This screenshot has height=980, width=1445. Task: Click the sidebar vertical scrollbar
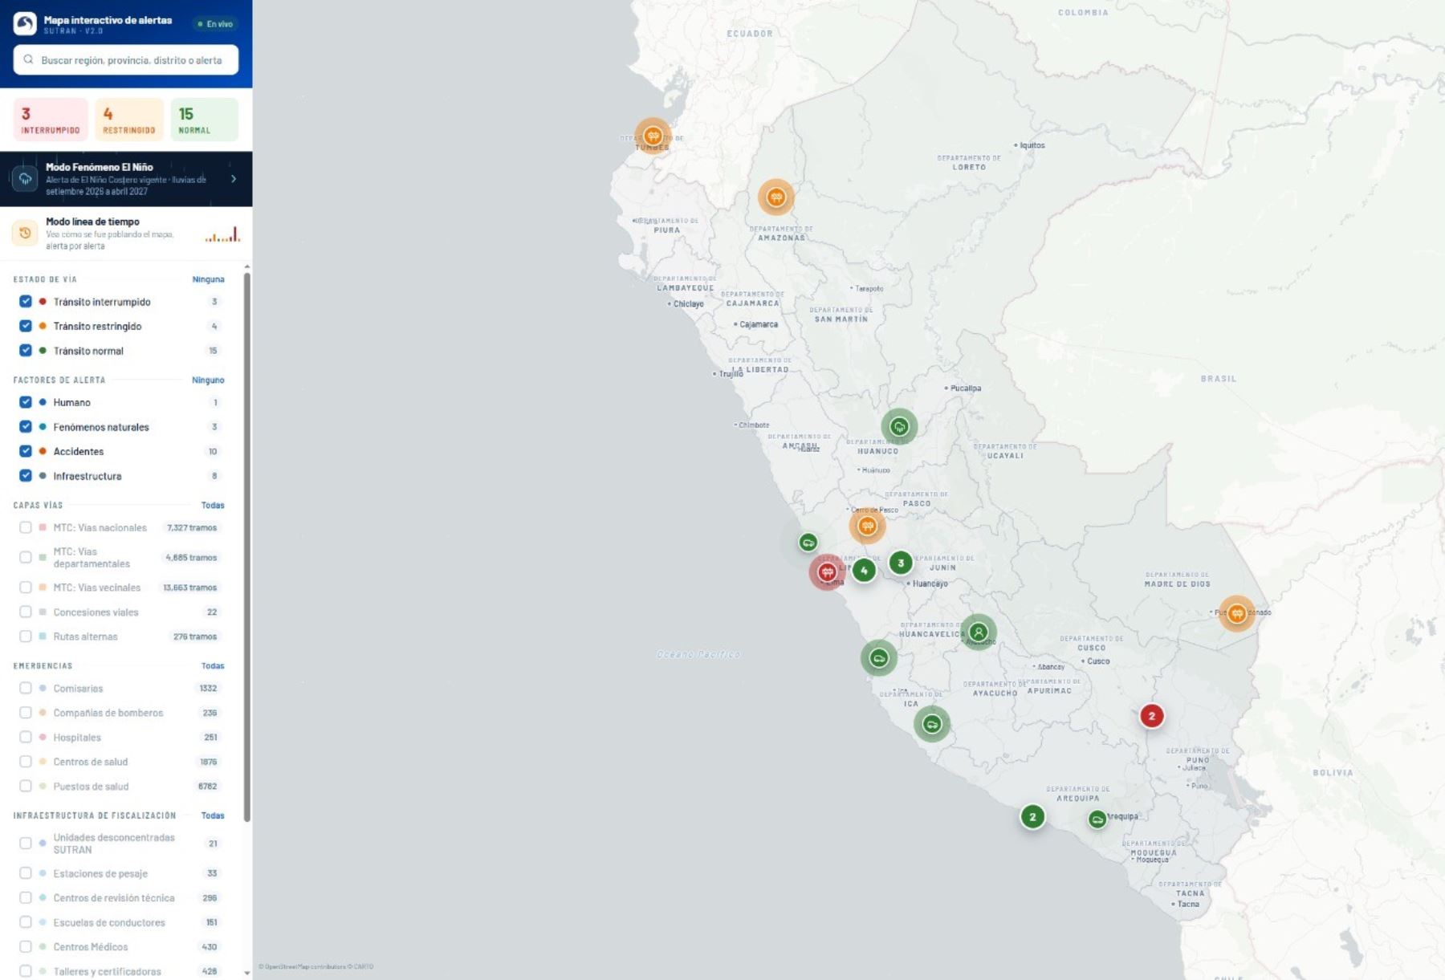point(247,547)
